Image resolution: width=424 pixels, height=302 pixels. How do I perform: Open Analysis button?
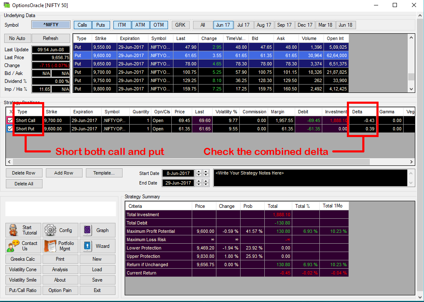click(60, 270)
